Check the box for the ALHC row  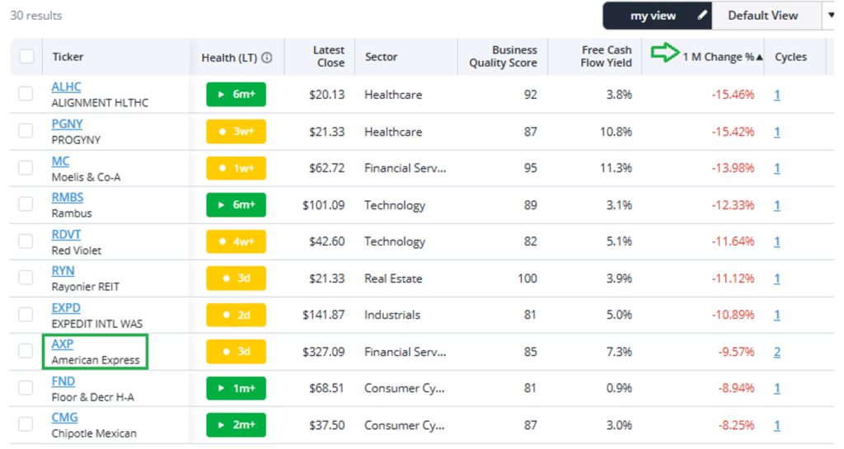coord(26,94)
